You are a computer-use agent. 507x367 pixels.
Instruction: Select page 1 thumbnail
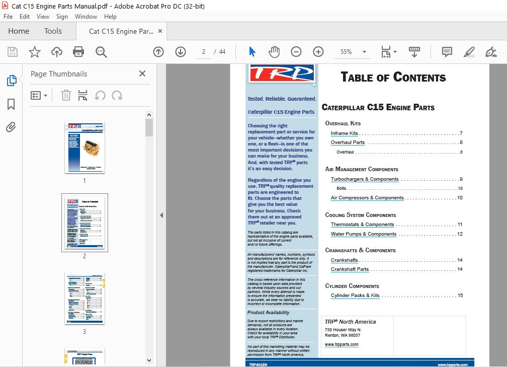coord(84,148)
